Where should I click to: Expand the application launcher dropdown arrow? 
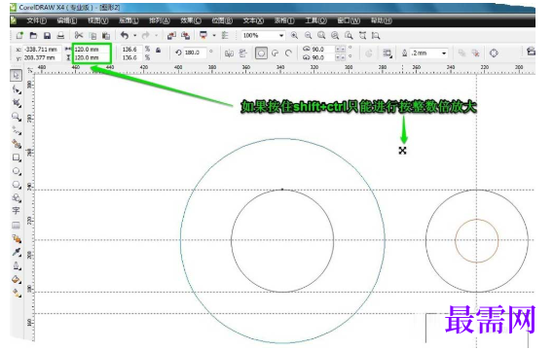click(214, 35)
